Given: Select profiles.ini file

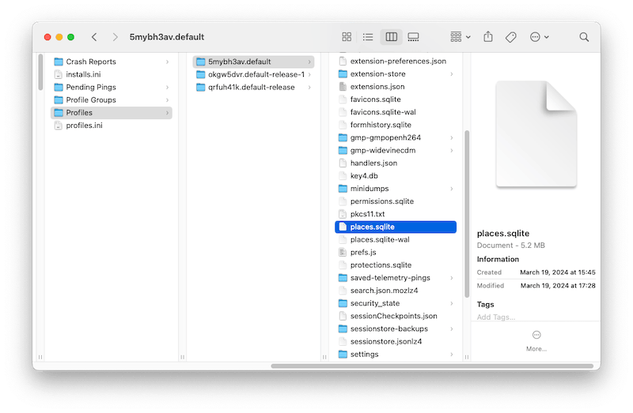Looking at the screenshot, I should point(84,126).
